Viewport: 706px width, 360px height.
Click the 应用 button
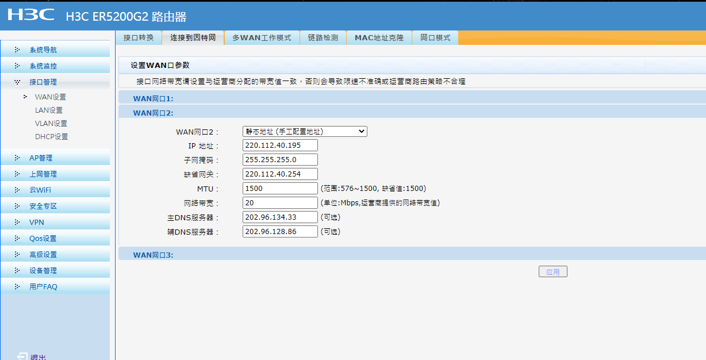click(553, 272)
